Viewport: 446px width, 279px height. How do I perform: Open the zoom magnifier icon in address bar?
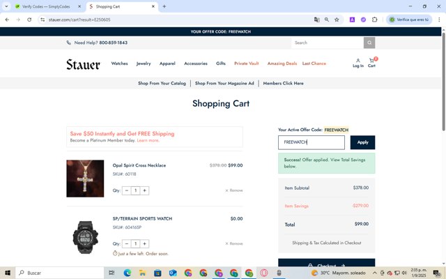tap(327, 20)
